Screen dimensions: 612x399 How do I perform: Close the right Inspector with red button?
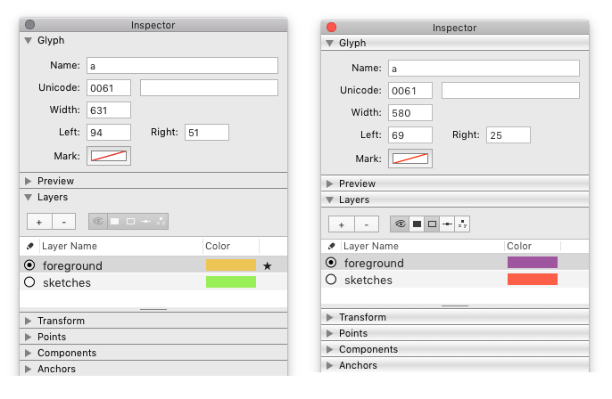tap(331, 28)
